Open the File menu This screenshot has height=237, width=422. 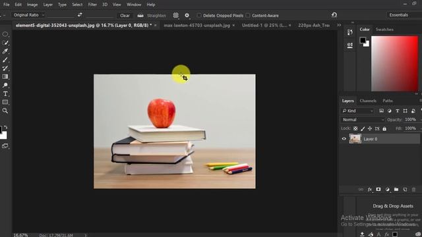coord(7,5)
